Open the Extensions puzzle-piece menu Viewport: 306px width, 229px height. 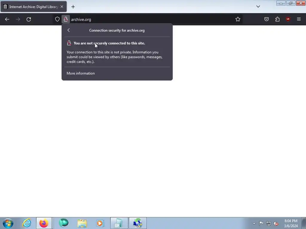point(277,19)
